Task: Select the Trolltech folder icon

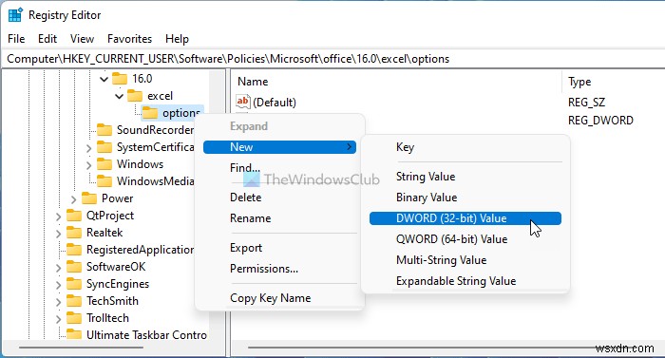Action: click(x=74, y=318)
